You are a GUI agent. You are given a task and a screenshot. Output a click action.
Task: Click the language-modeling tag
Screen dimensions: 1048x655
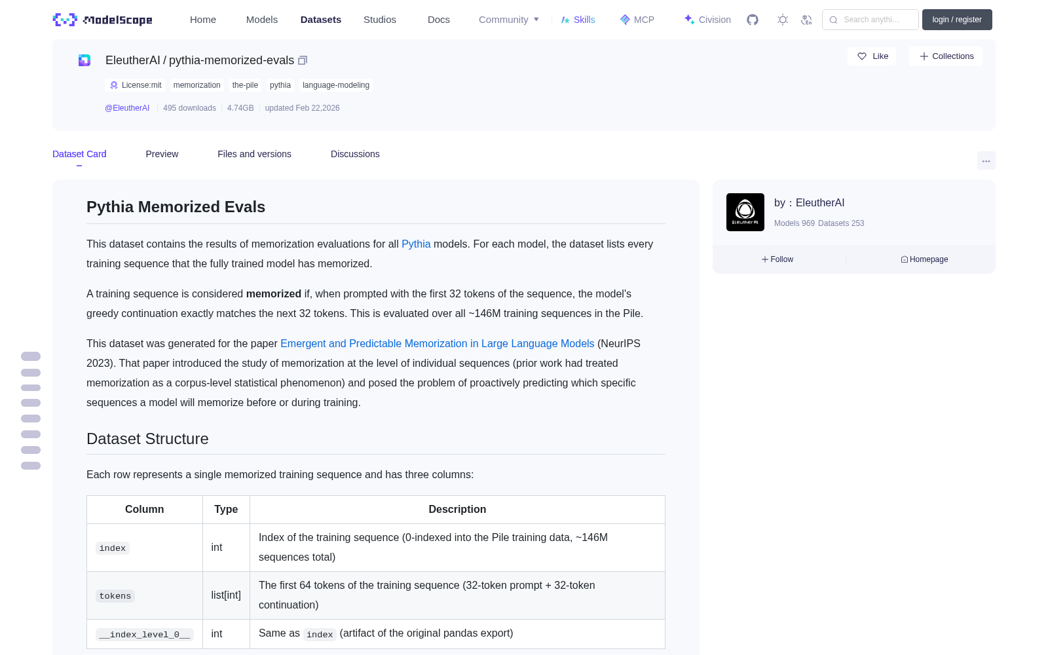pos(336,85)
